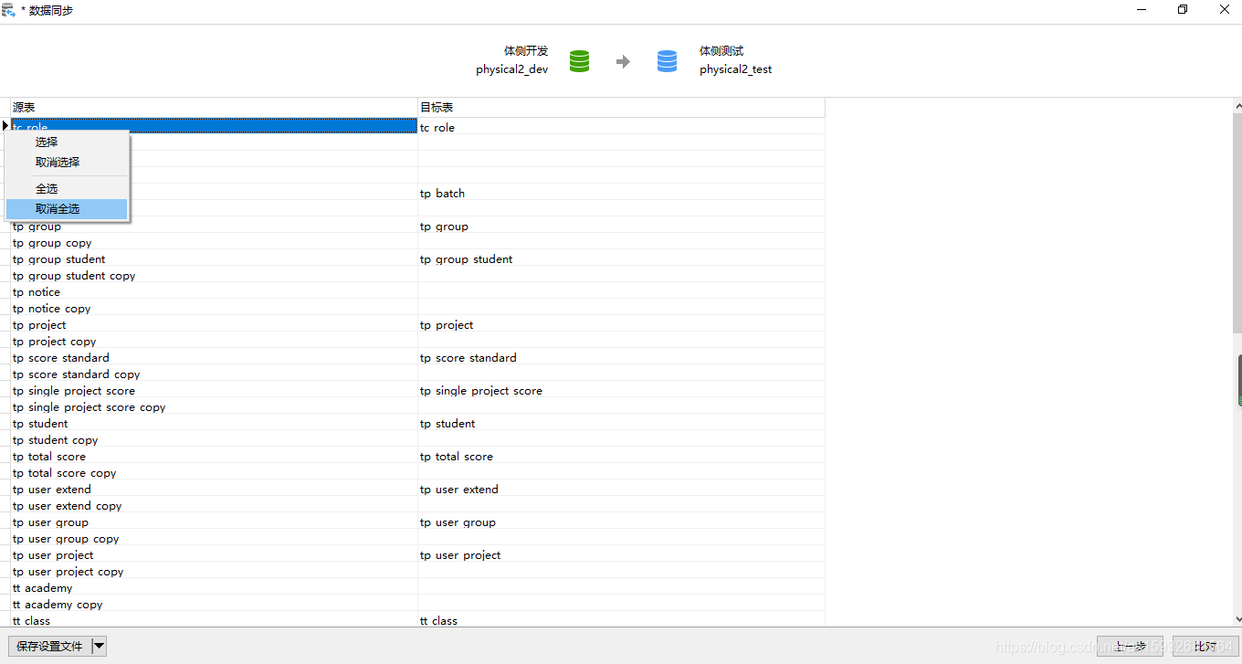Select source table 'tp user group copy'
The width and height of the screenshot is (1242, 664).
tap(214, 539)
